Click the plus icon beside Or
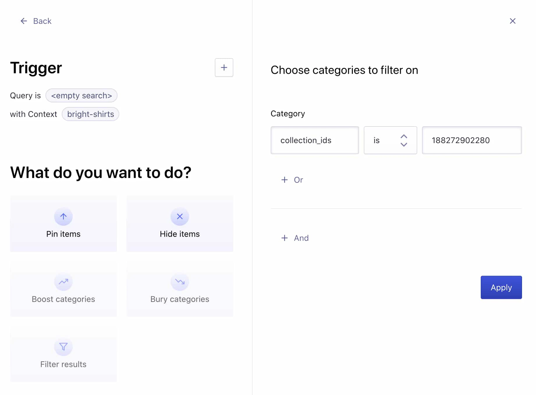The width and height of the screenshot is (536, 395). click(284, 180)
